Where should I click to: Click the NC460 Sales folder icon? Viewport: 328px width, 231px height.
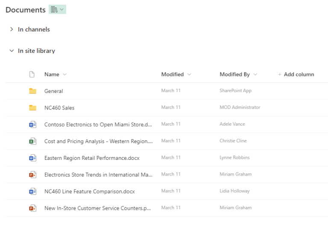32,108
